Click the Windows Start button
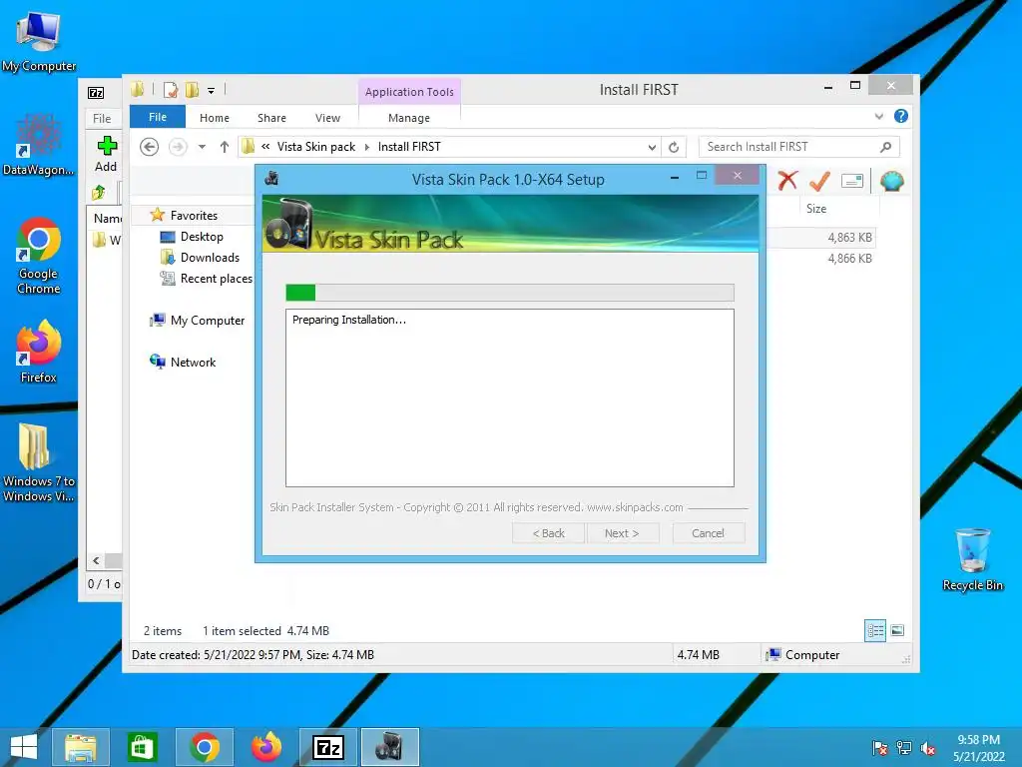 click(x=24, y=747)
